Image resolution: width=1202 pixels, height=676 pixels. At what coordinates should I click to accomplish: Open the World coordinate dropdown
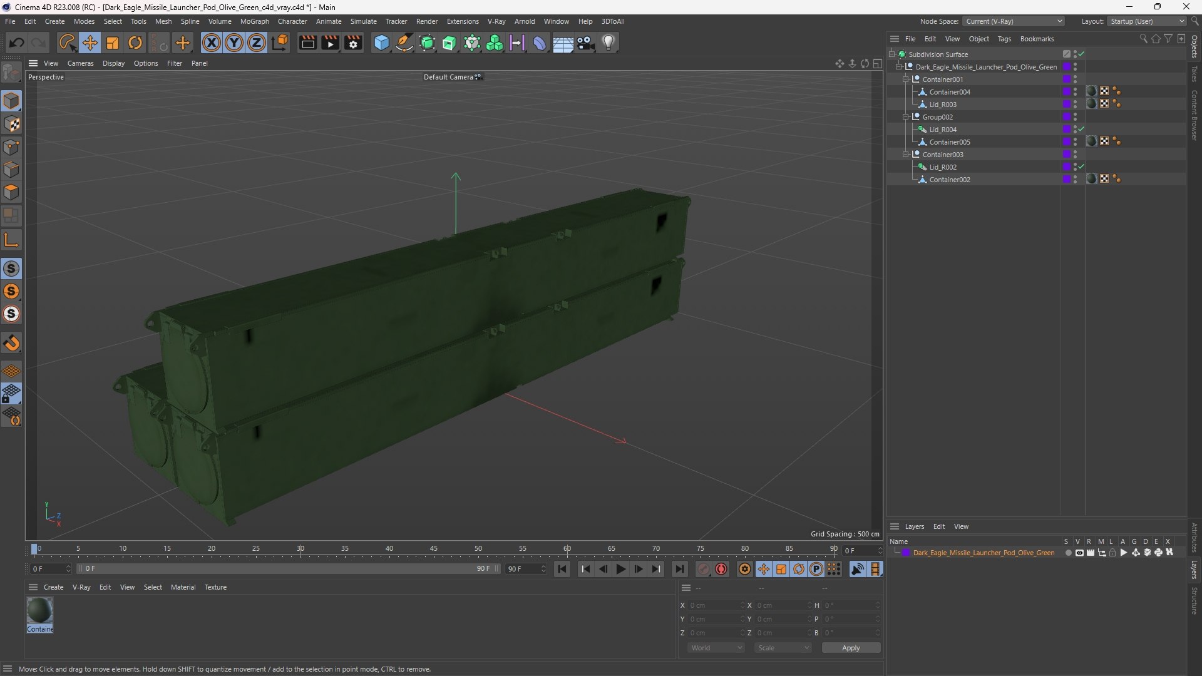tap(716, 648)
